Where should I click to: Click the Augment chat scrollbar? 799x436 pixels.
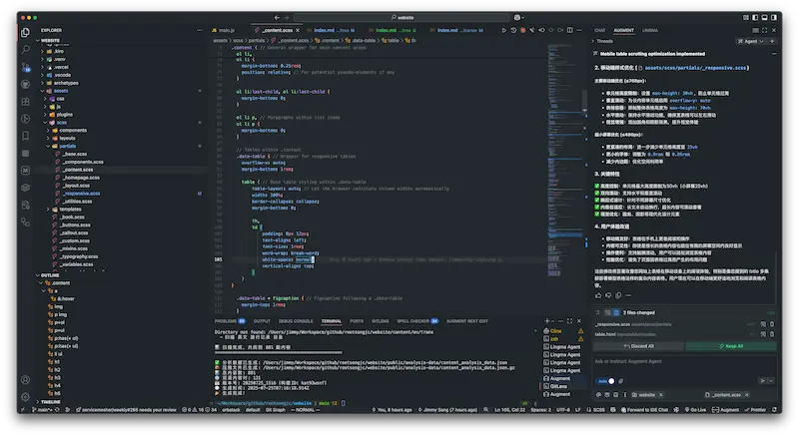click(777, 277)
